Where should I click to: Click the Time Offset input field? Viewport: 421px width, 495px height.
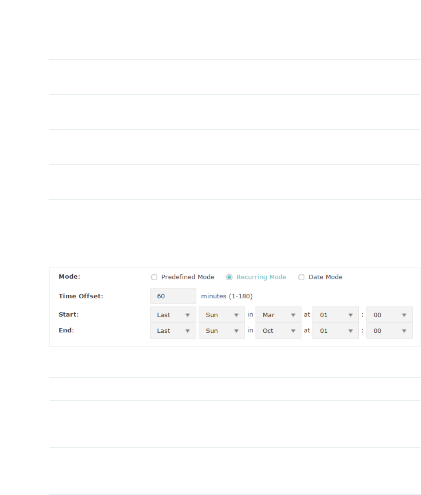(x=173, y=296)
